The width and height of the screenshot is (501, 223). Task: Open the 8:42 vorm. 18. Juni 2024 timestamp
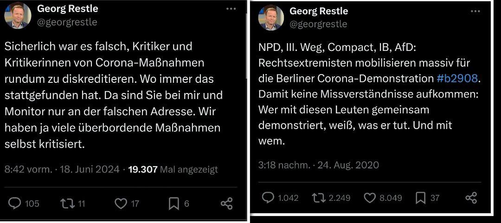click(62, 169)
